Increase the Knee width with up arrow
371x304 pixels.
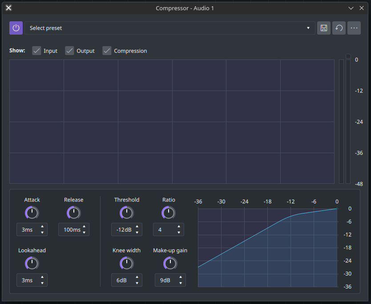click(137, 277)
